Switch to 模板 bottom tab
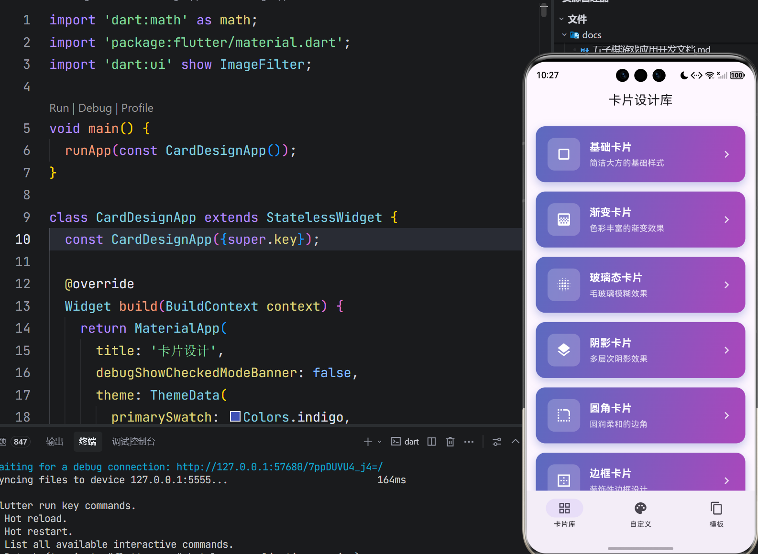Image resolution: width=758 pixels, height=554 pixels. [x=716, y=514]
